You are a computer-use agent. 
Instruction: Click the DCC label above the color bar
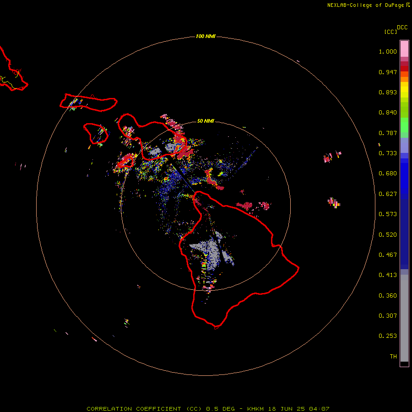click(x=402, y=27)
